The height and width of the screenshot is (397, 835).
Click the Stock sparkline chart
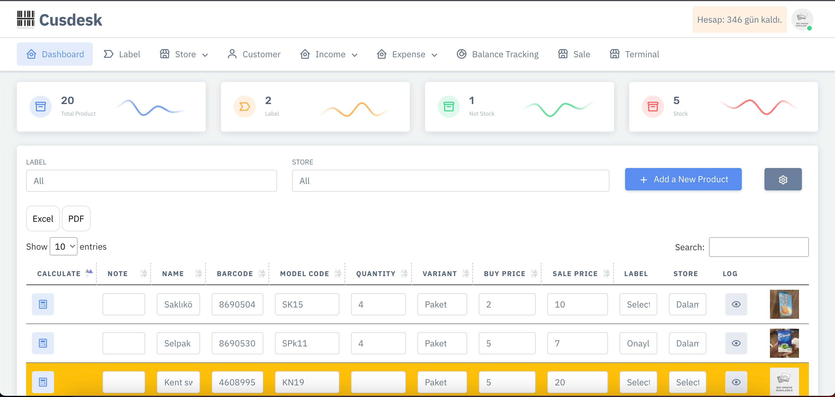759,107
